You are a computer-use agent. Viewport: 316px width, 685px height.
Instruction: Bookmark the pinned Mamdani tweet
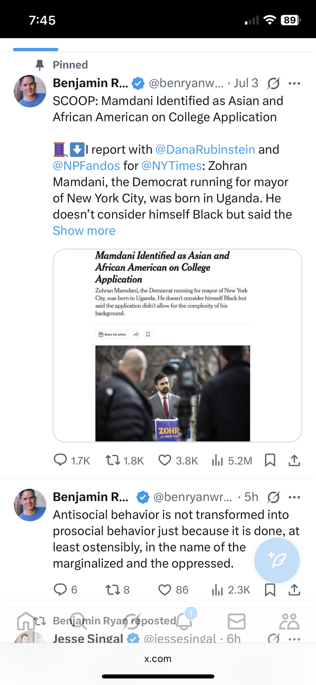[270, 460]
